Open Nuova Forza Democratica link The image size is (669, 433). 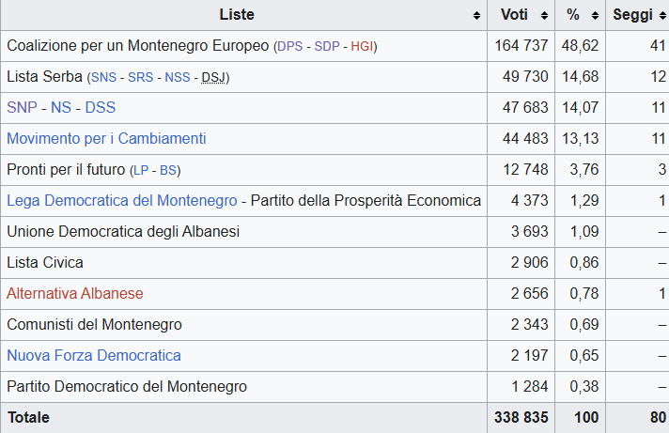click(x=94, y=355)
